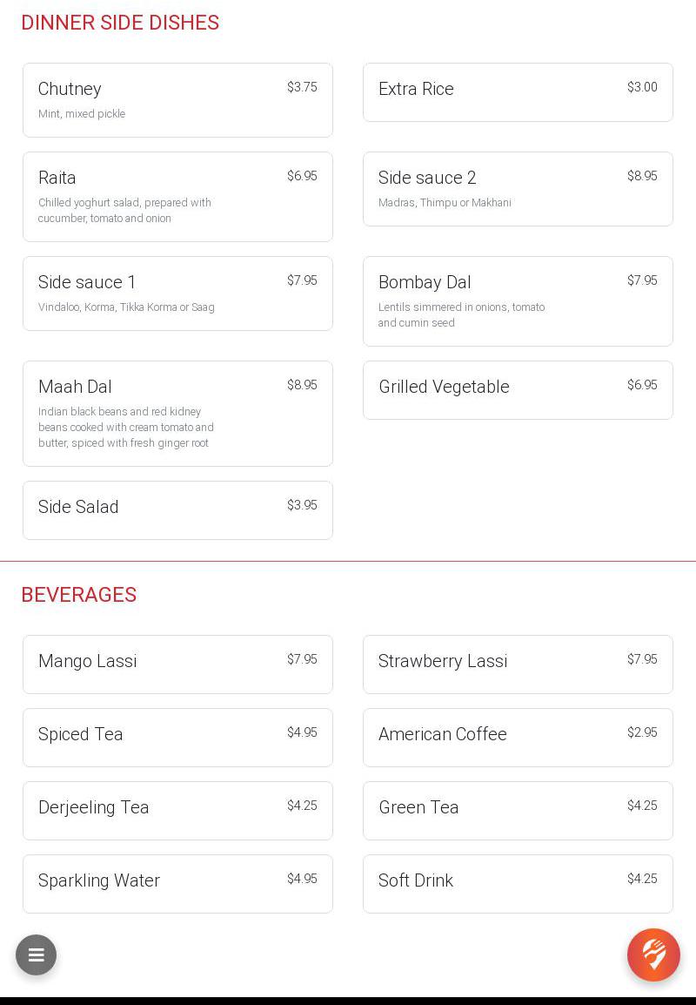Select Derjeeling Tea card
The height and width of the screenshot is (1005, 696).
[x=177, y=811]
